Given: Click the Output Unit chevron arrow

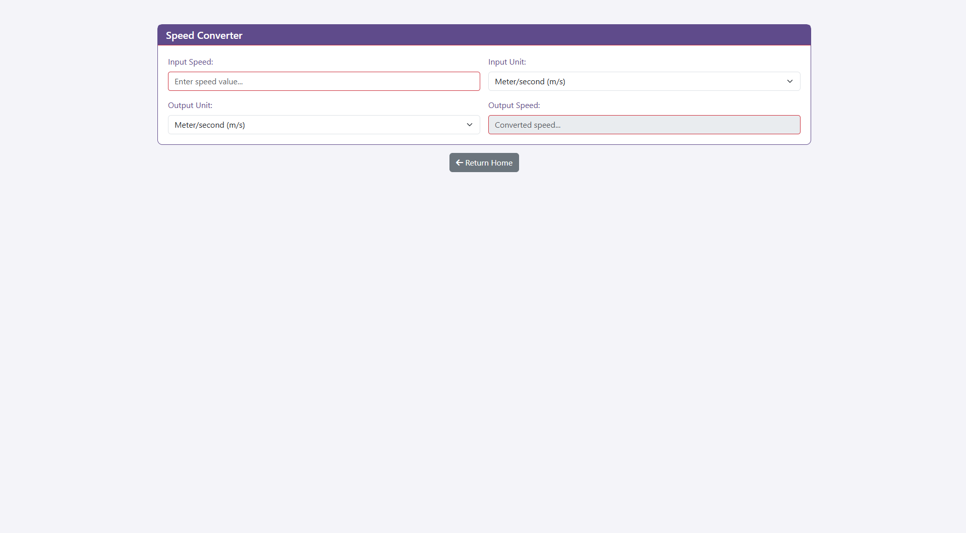Looking at the screenshot, I should tap(469, 125).
